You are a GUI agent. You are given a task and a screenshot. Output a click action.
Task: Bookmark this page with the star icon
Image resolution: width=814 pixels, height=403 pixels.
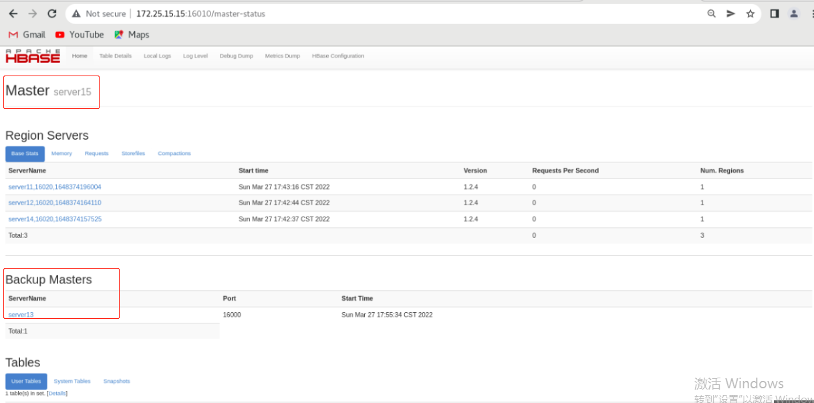pyautogui.click(x=751, y=13)
